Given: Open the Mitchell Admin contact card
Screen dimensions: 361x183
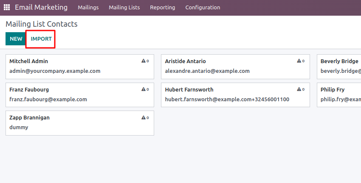Looking at the screenshot, I should (80, 67).
